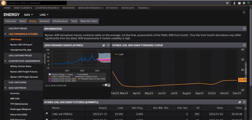Switch to the Overview tab

point(10,21)
